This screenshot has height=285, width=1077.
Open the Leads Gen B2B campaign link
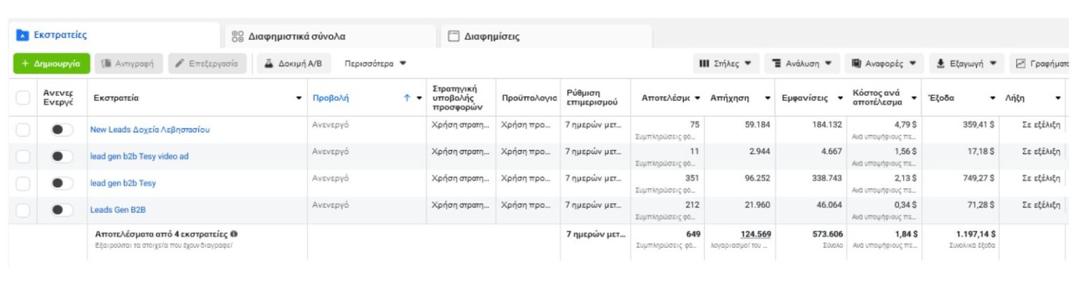pyautogui.click(x=118, y=209)
